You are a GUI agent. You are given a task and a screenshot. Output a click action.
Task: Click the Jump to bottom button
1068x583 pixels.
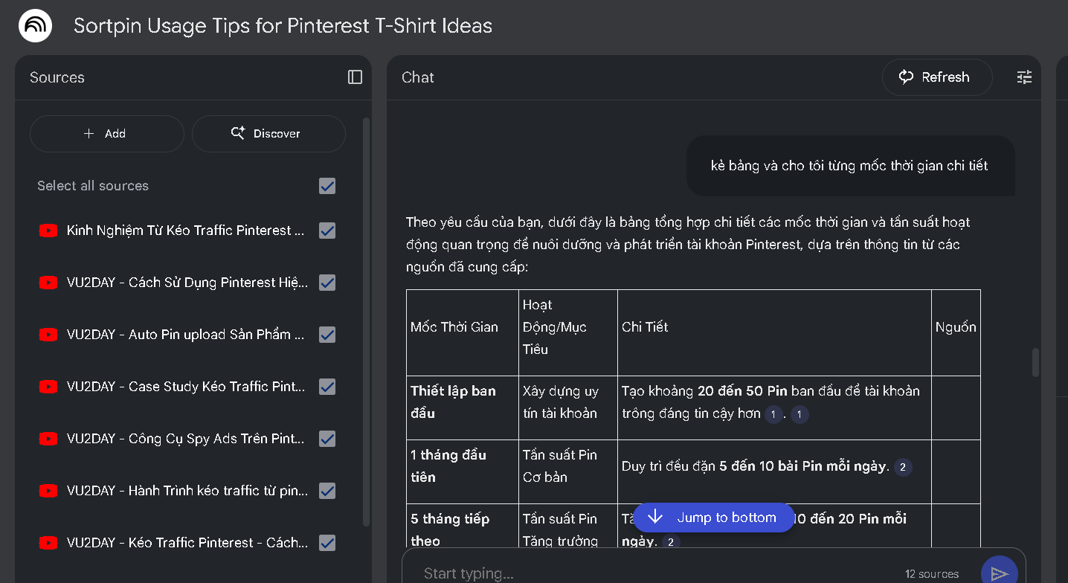[713, 518]
